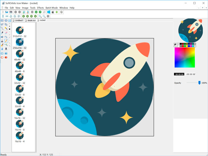Click the Android robot icon in toolbar
Screen dimensions: 208x156
[57, 12]
